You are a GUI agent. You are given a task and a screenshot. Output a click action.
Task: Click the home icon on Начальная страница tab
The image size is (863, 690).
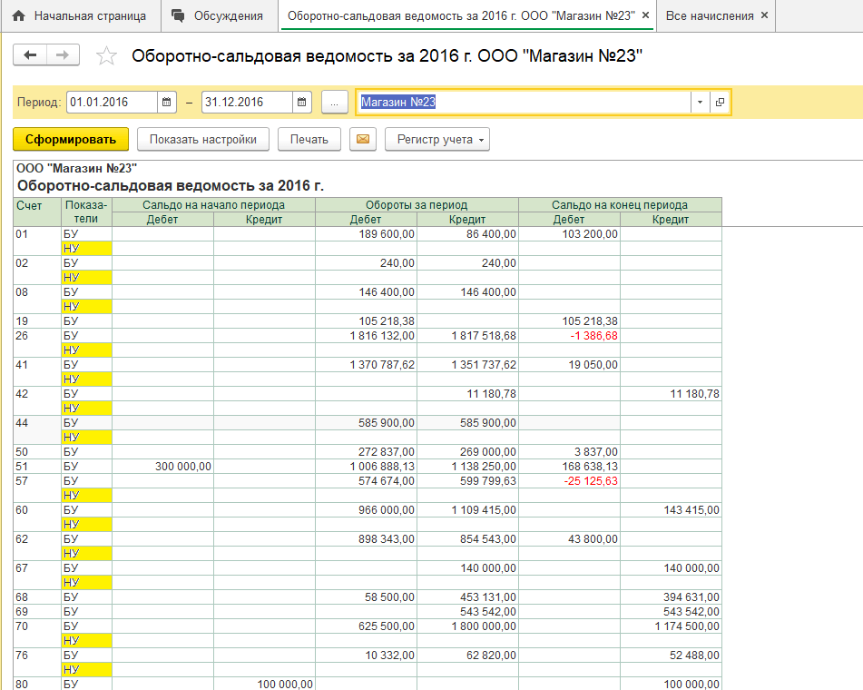click(x=18, y=16)
